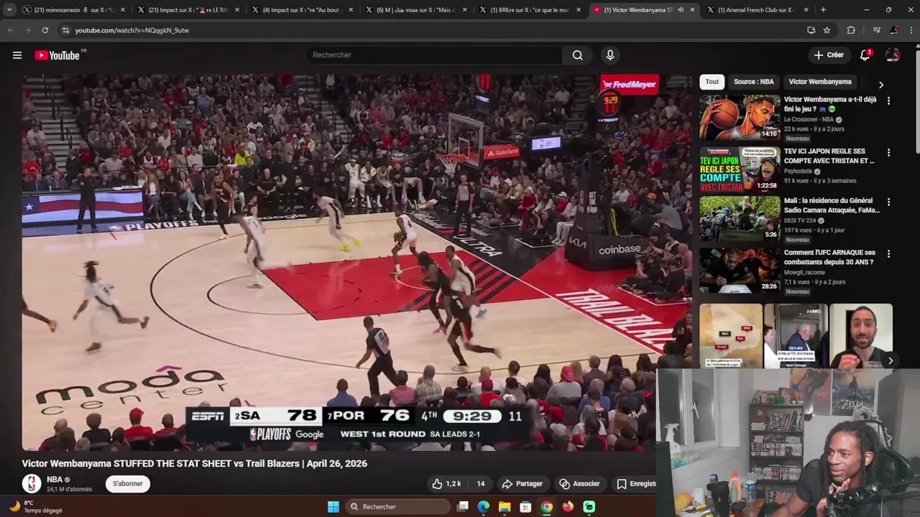Open Microsoft Store from taskbar
Image resolution: width=920 pixels, height=517 pixels.
(x=525, y=507)
